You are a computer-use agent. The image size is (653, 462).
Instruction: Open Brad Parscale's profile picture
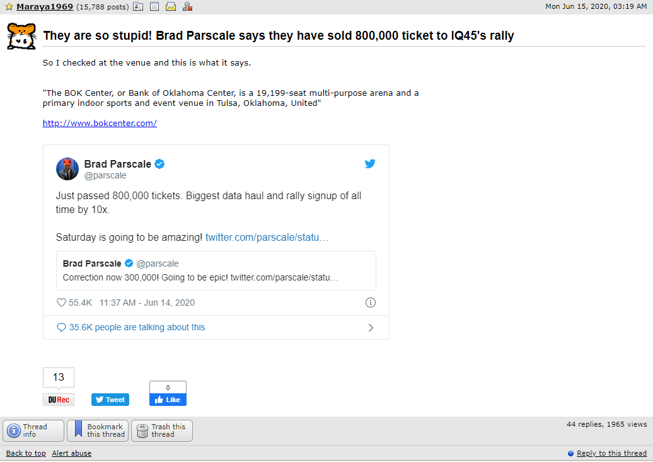tap(67, 169)
